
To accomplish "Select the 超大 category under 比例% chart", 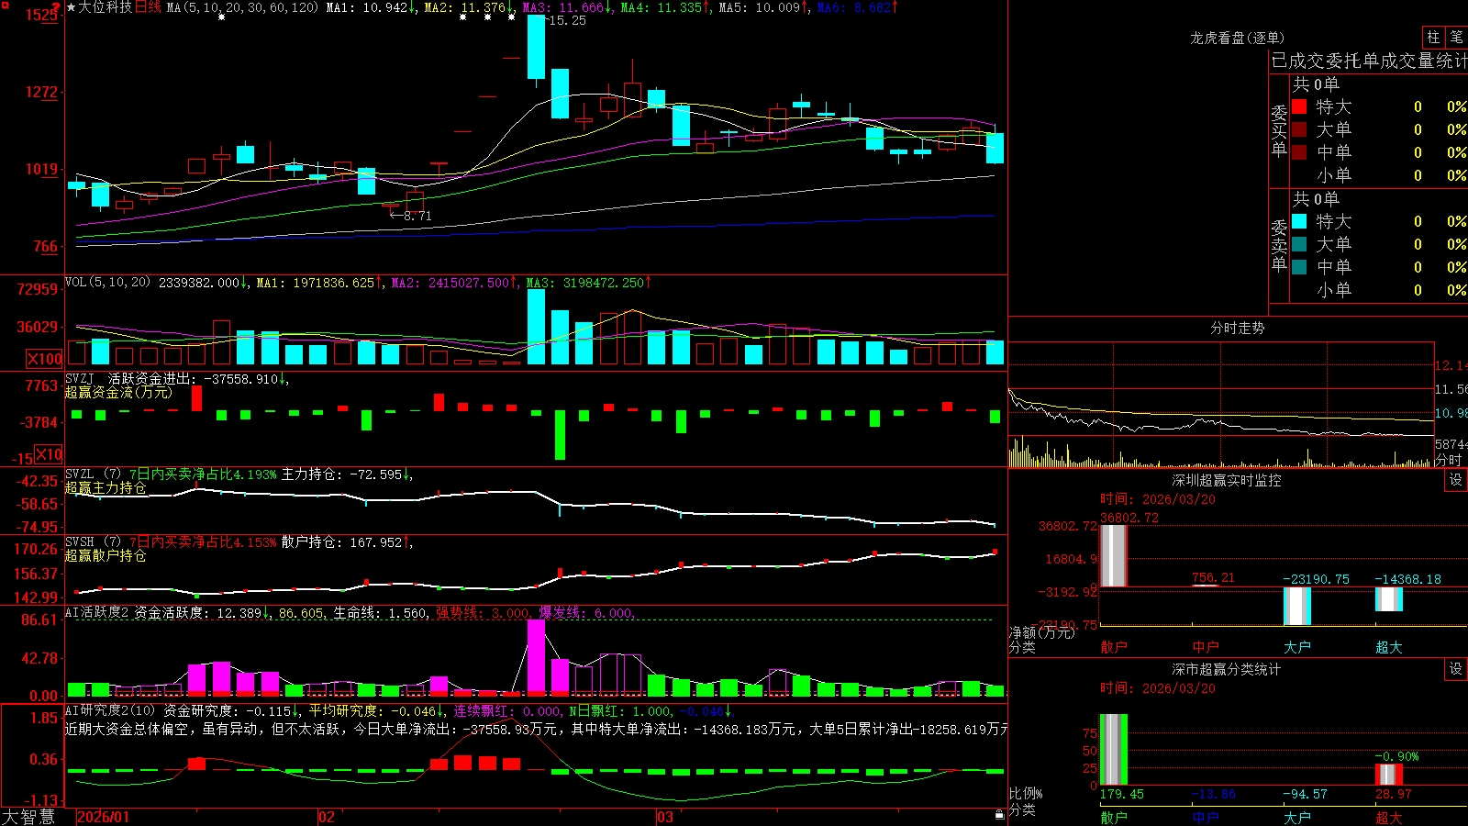I will pos(1389,817).
